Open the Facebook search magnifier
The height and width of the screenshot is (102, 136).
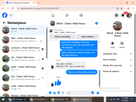[x=11, y=15]
